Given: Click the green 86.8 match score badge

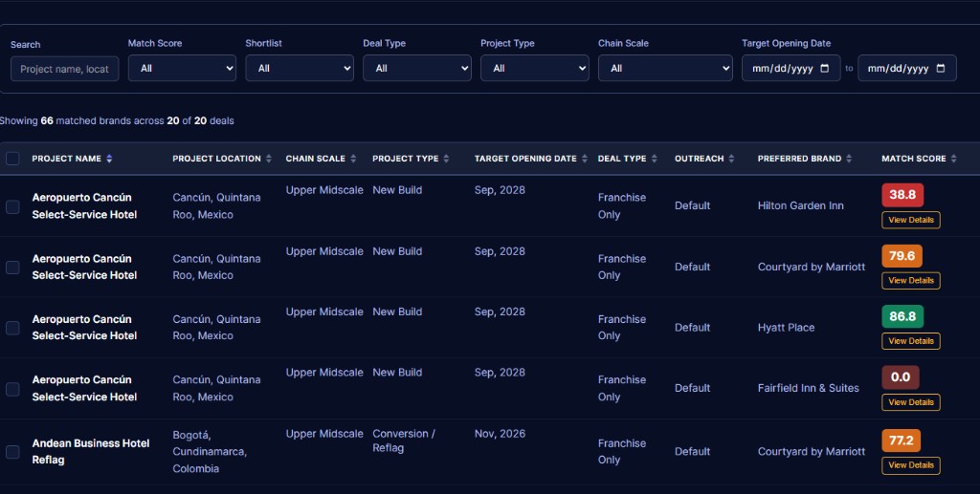Looking at the screenshot, I should point(902,316).
